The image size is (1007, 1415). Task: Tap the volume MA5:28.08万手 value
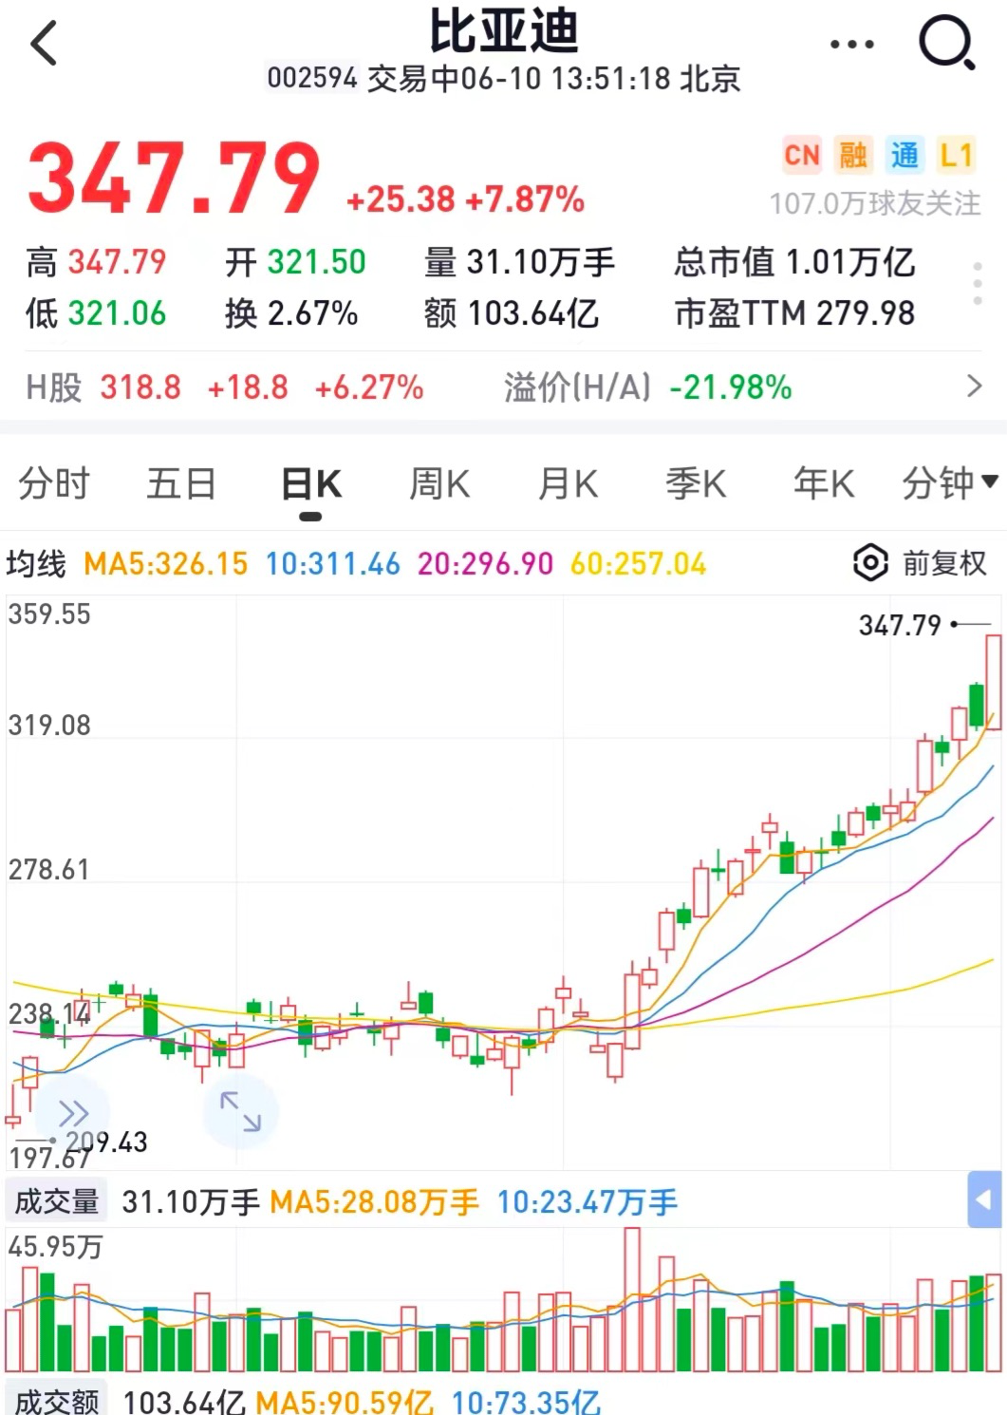pyautogui.click(x=374, y=1202)
